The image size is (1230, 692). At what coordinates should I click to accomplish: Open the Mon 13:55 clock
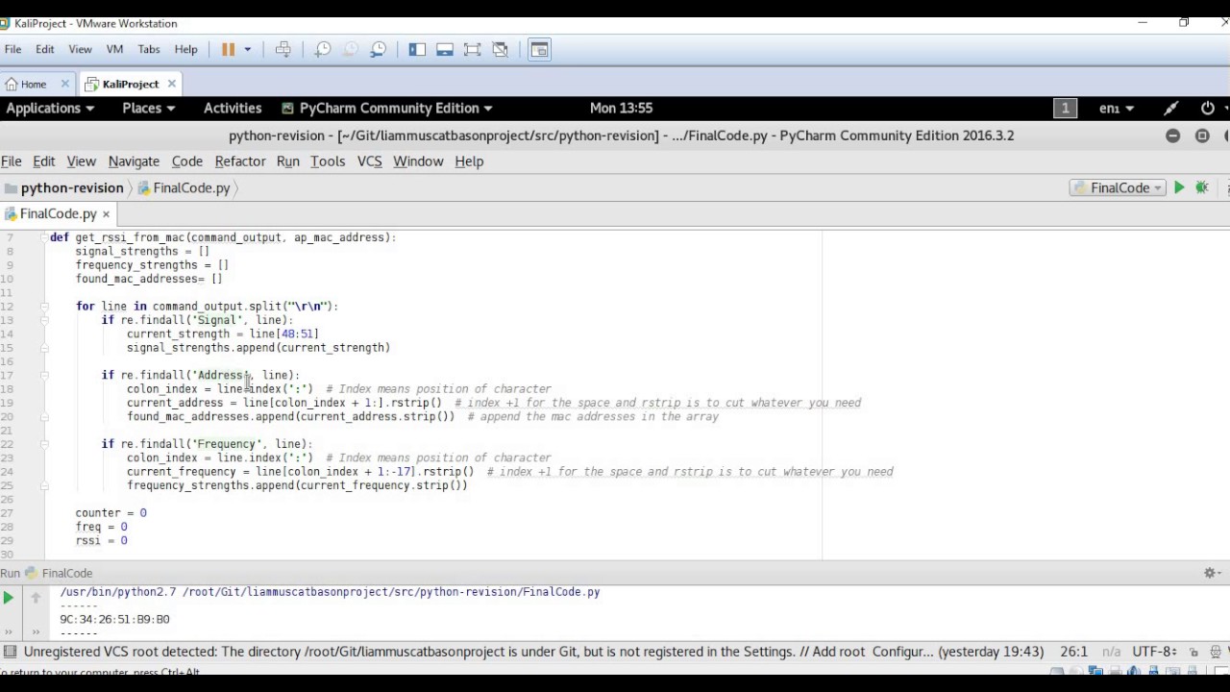(x=621, y=109)
